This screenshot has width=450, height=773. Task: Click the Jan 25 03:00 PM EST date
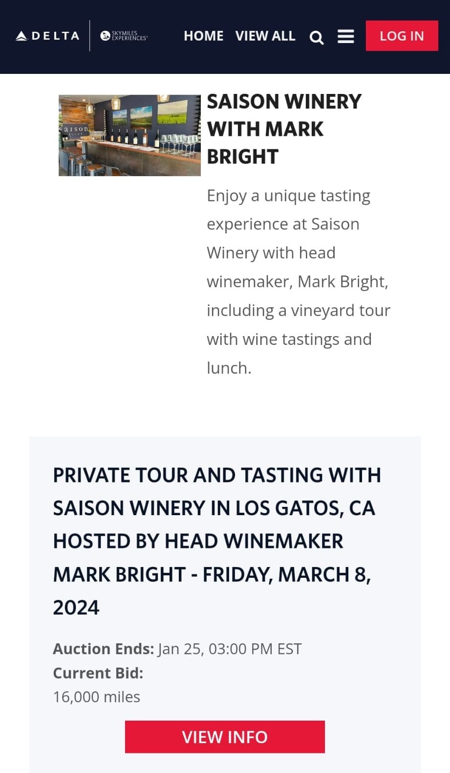230,649
